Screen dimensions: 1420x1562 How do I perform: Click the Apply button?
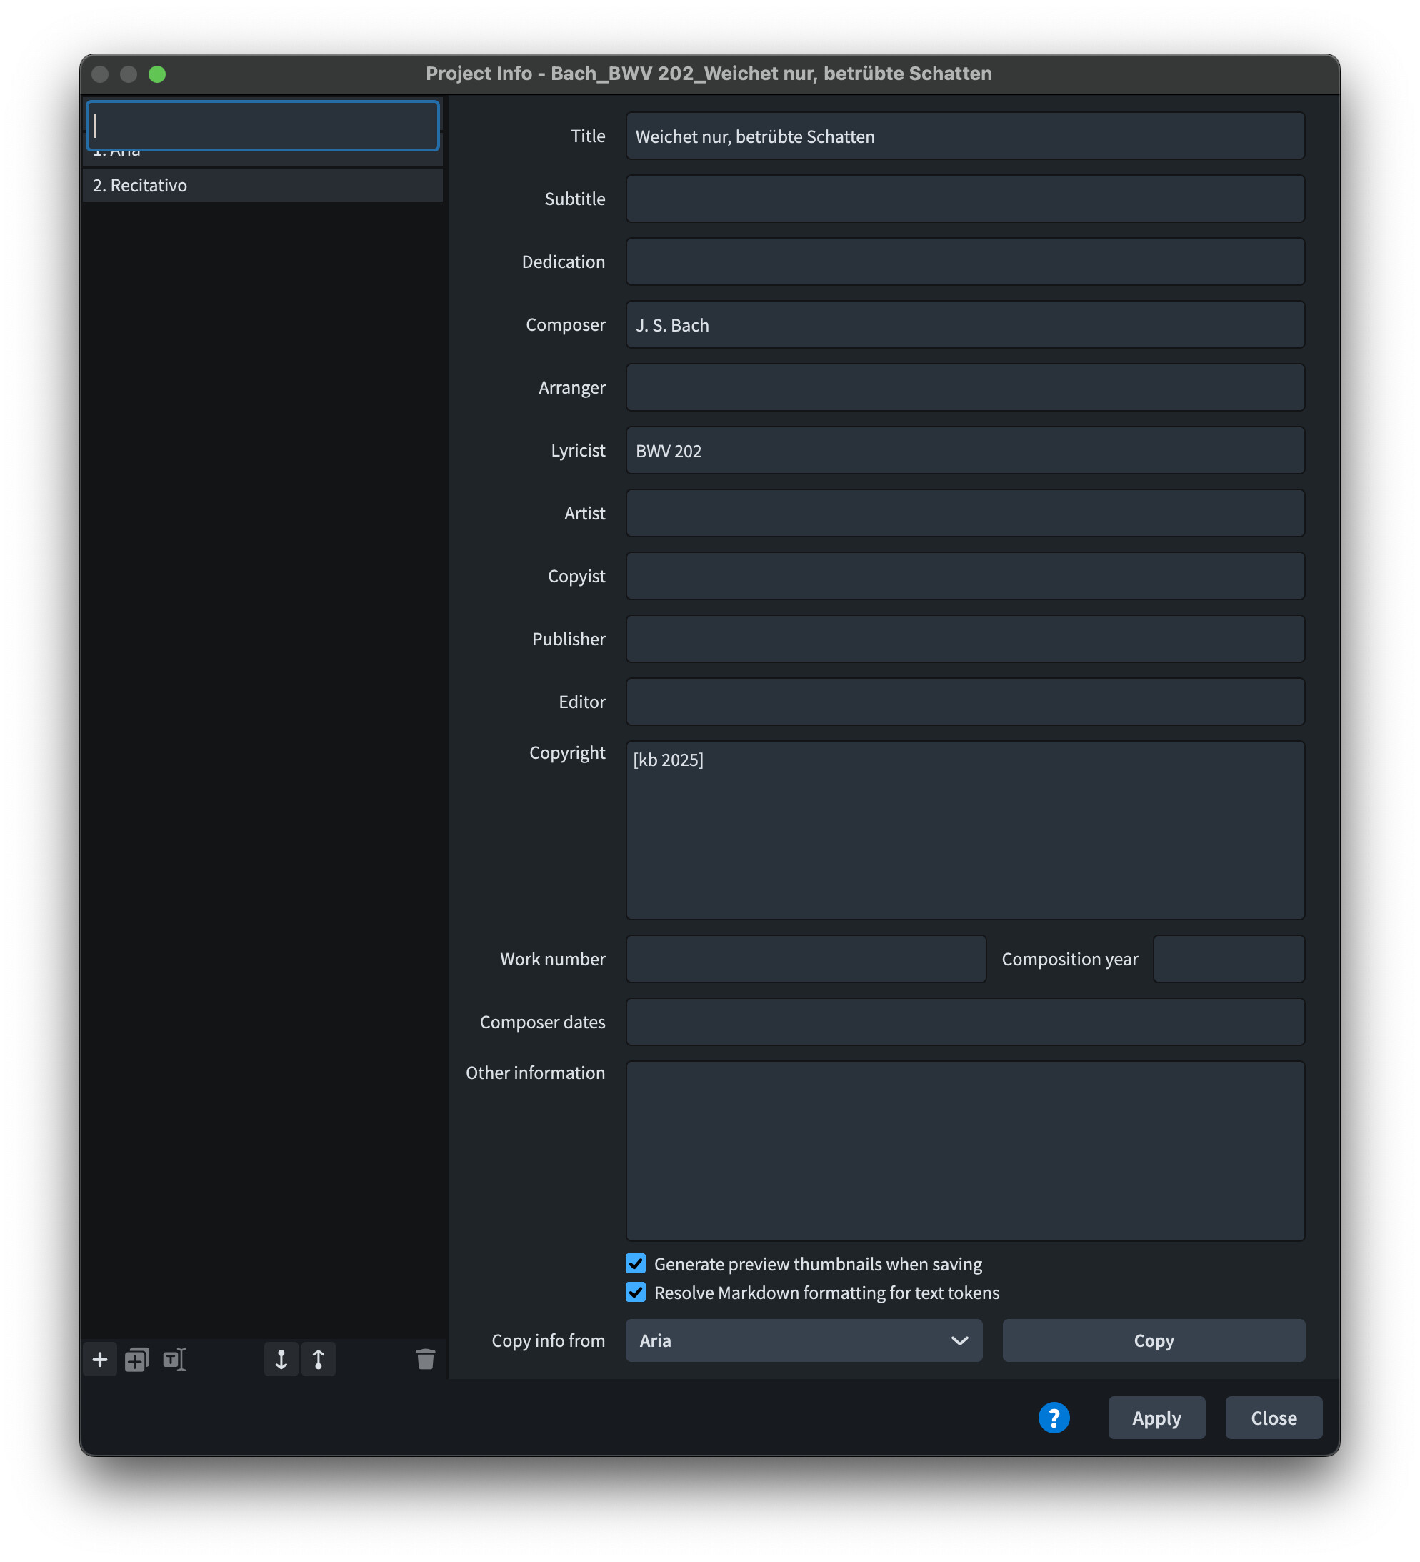1156,1418
